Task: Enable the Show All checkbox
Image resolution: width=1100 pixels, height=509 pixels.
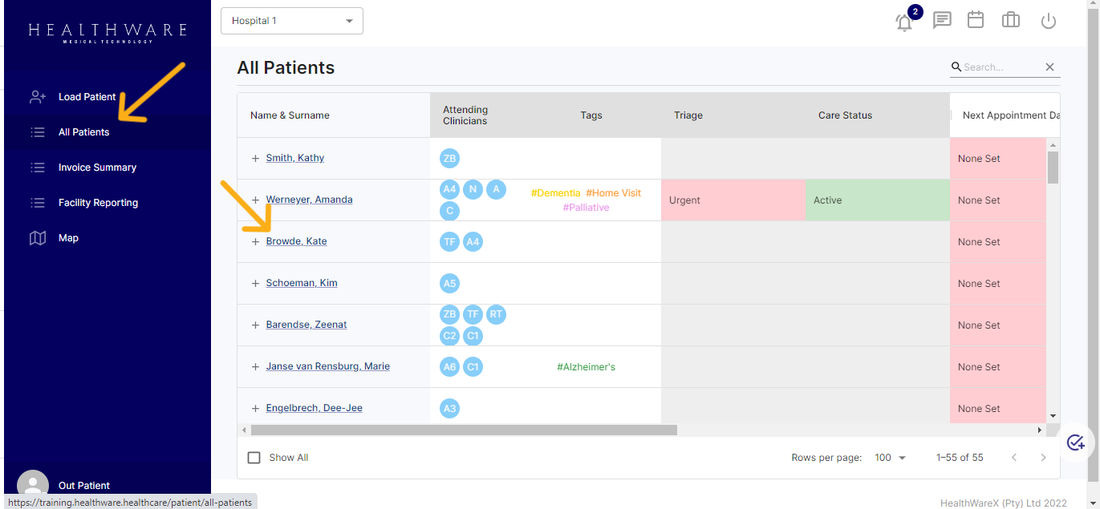Action: click(x=254, y=458)
